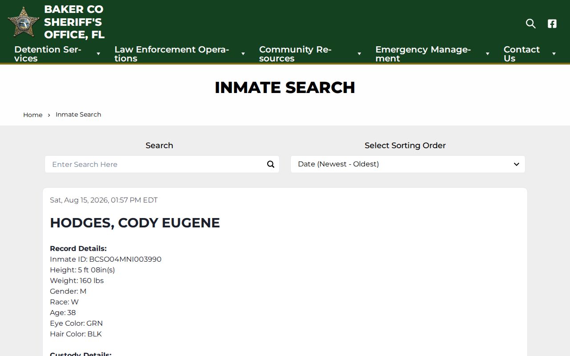The width and height of the screenshot is (570, 356).
Task: Click the Select Sorting Order label
Action: click(405, 146)
